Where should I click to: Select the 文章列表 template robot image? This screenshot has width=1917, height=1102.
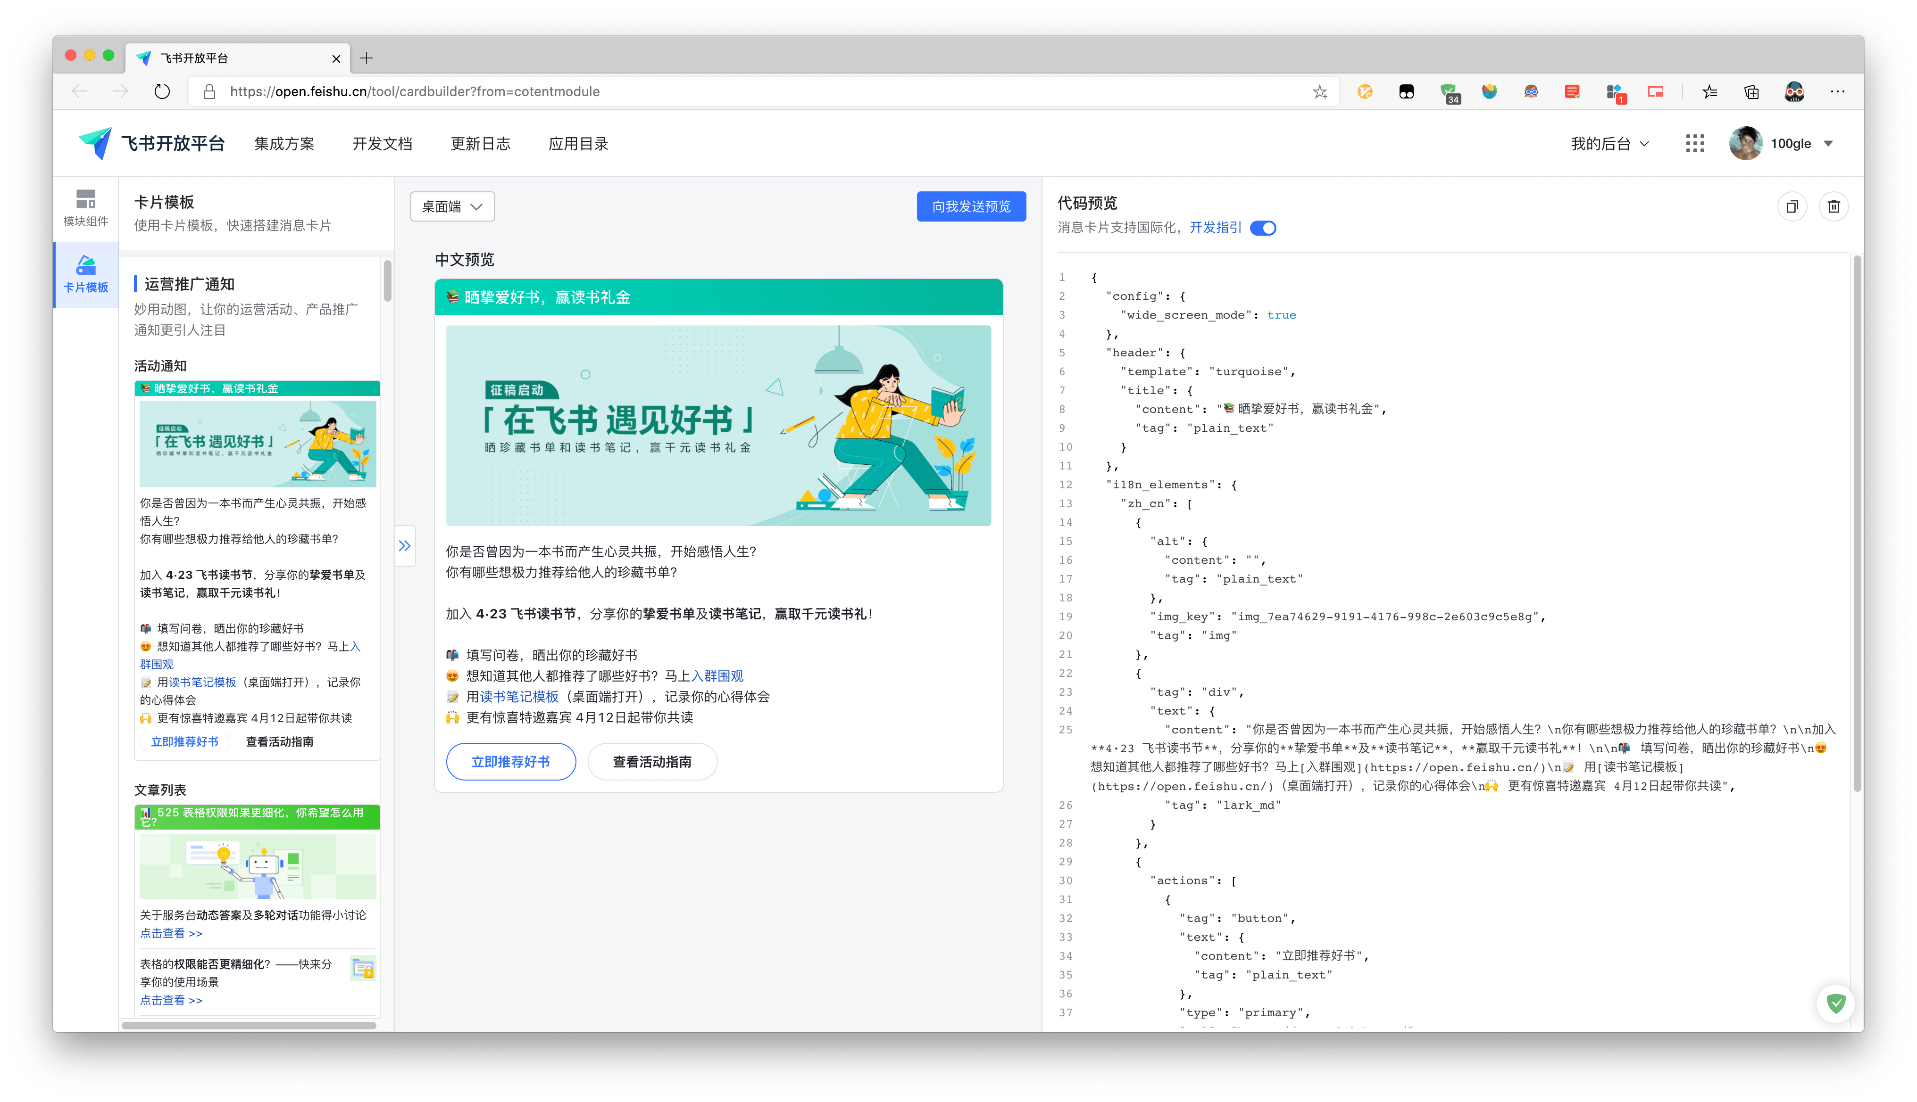(258, 867)
